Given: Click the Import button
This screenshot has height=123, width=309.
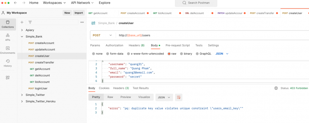Looking at the screenshot, I should click(x=78, y=13).
